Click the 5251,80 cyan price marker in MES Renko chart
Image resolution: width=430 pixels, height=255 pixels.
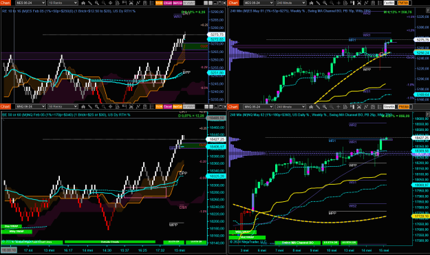tap(217, 73)
